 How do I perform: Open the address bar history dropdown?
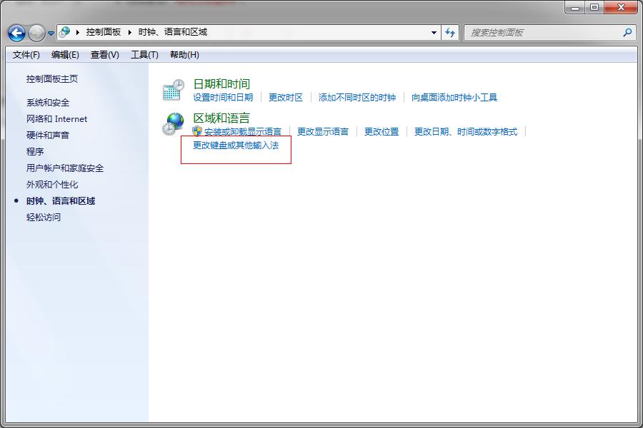pyautogui.click(x=434, y=33)
